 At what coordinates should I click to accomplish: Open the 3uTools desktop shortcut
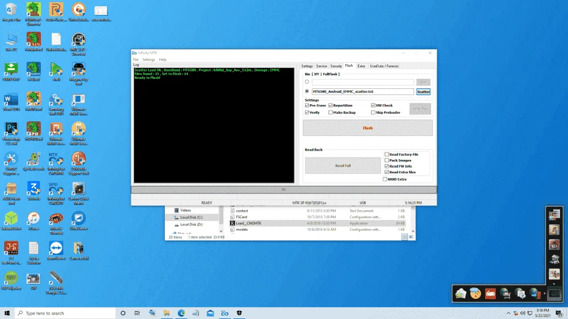coord(34,192)
